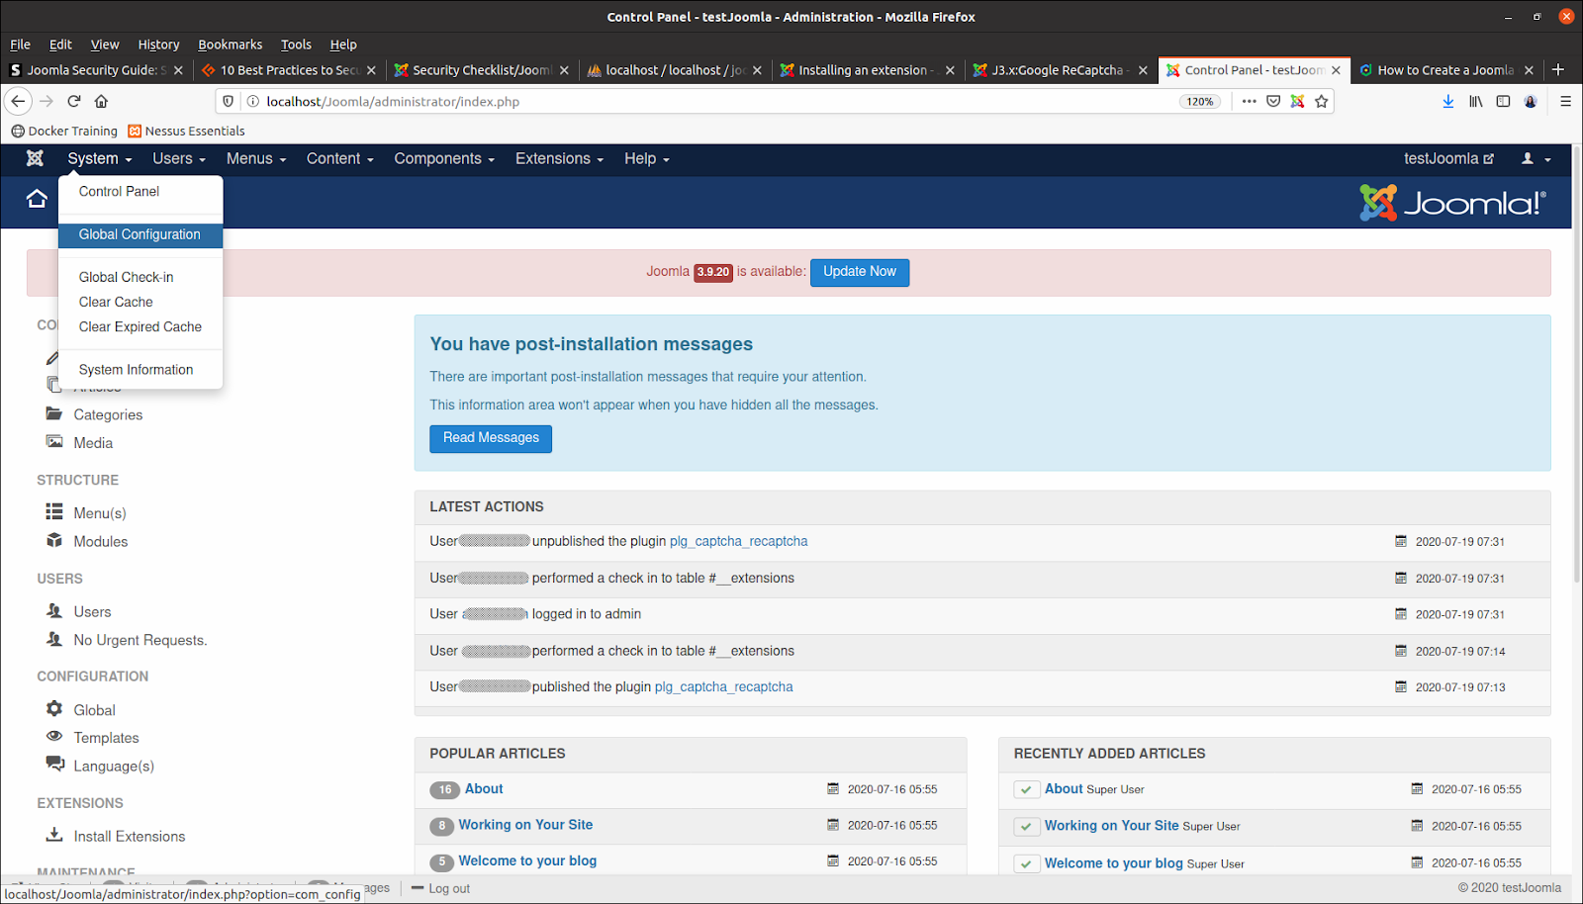The height and width of the screenshot is (904, 1583).
Task: Open the Docker Training bookmark
Action: [64, 131]
